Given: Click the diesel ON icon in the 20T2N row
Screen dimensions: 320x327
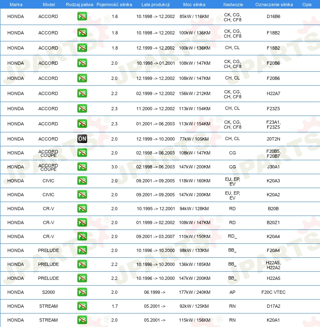Looking at the screenshot, I should click(x=82, y=139).
